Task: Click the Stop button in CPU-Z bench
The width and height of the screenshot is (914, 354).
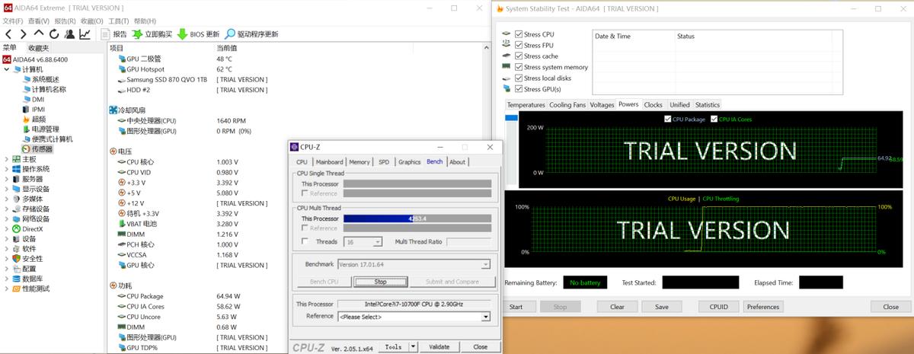Action: click(x=380, y=282)
